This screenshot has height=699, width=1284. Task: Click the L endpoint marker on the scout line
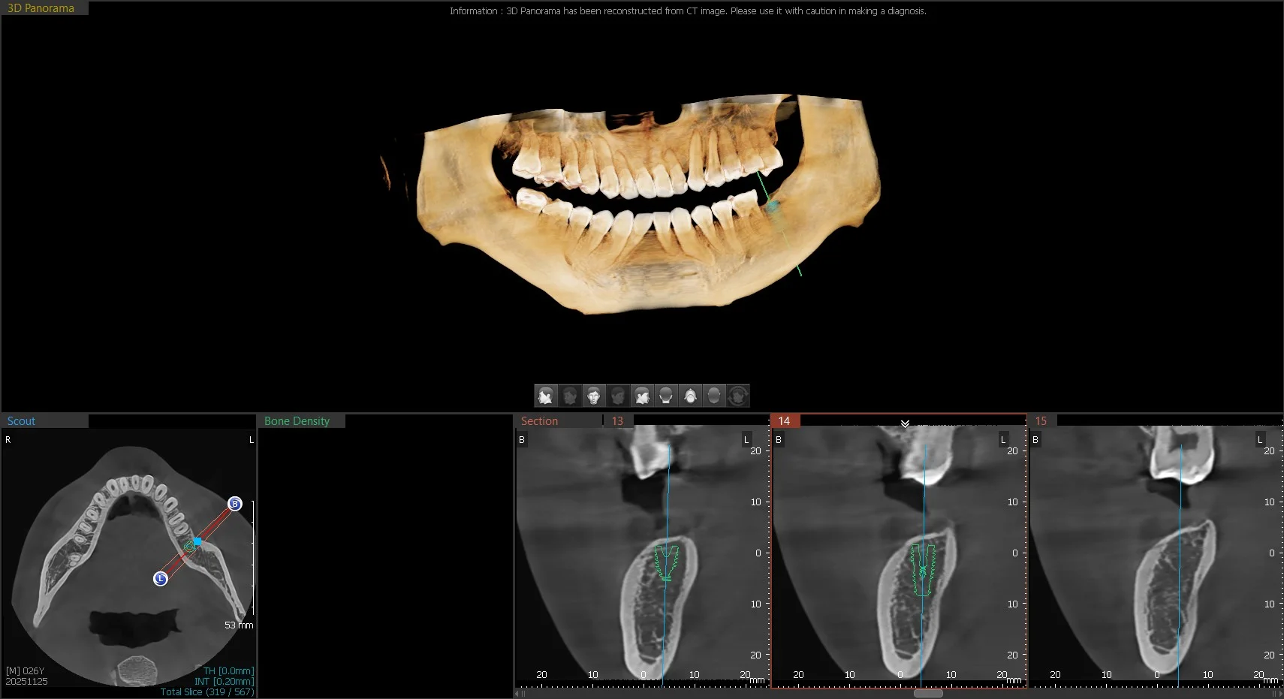pyautogui.click(x=160, y=579)
